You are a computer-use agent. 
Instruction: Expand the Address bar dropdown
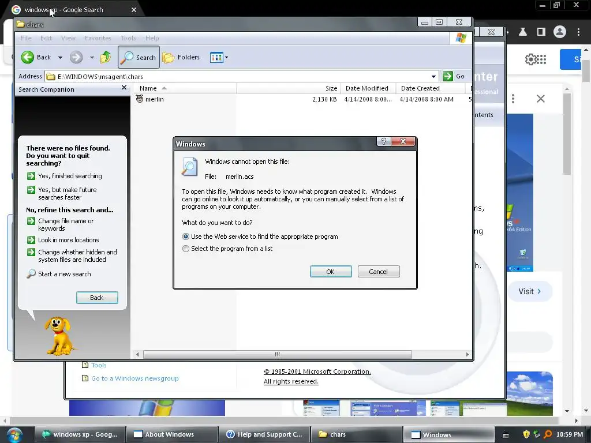point(434,77)
